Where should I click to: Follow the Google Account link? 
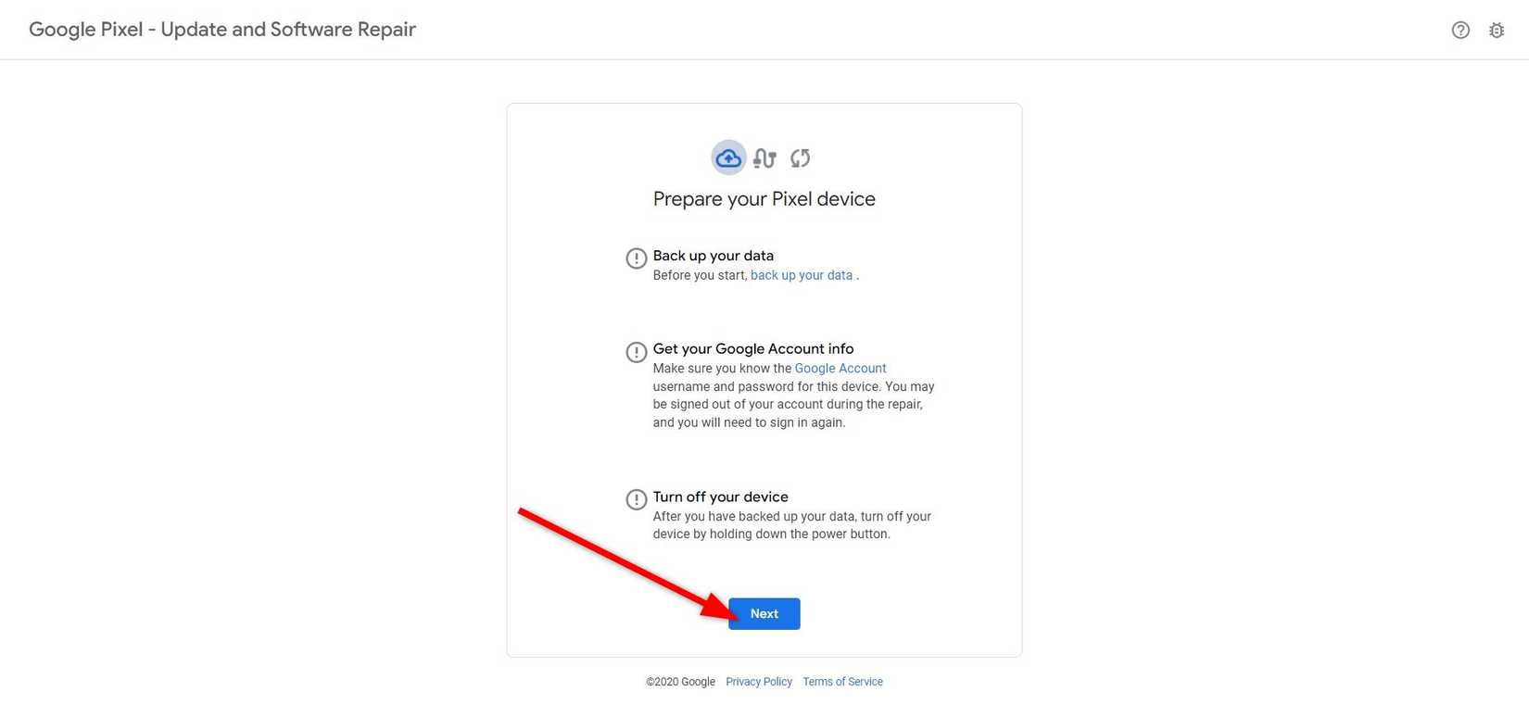[x=840, y=369]
